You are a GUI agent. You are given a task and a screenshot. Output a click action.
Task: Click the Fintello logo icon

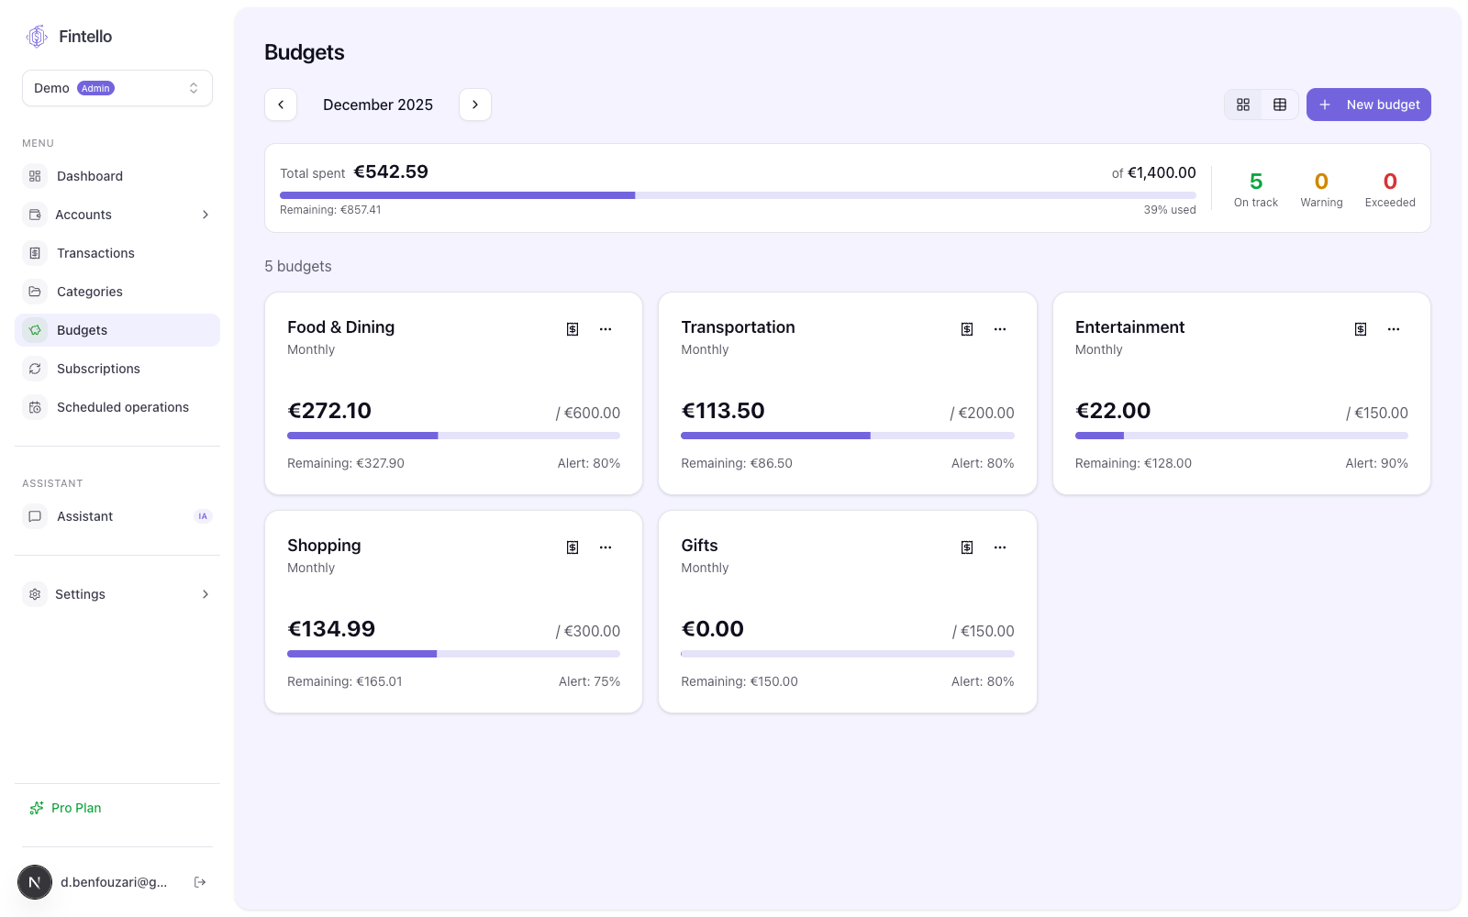point(37,37)
